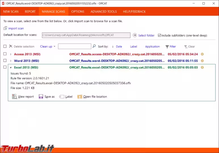Sort scans by Label
The image size is (219, 153).
(x=134, y=46)
